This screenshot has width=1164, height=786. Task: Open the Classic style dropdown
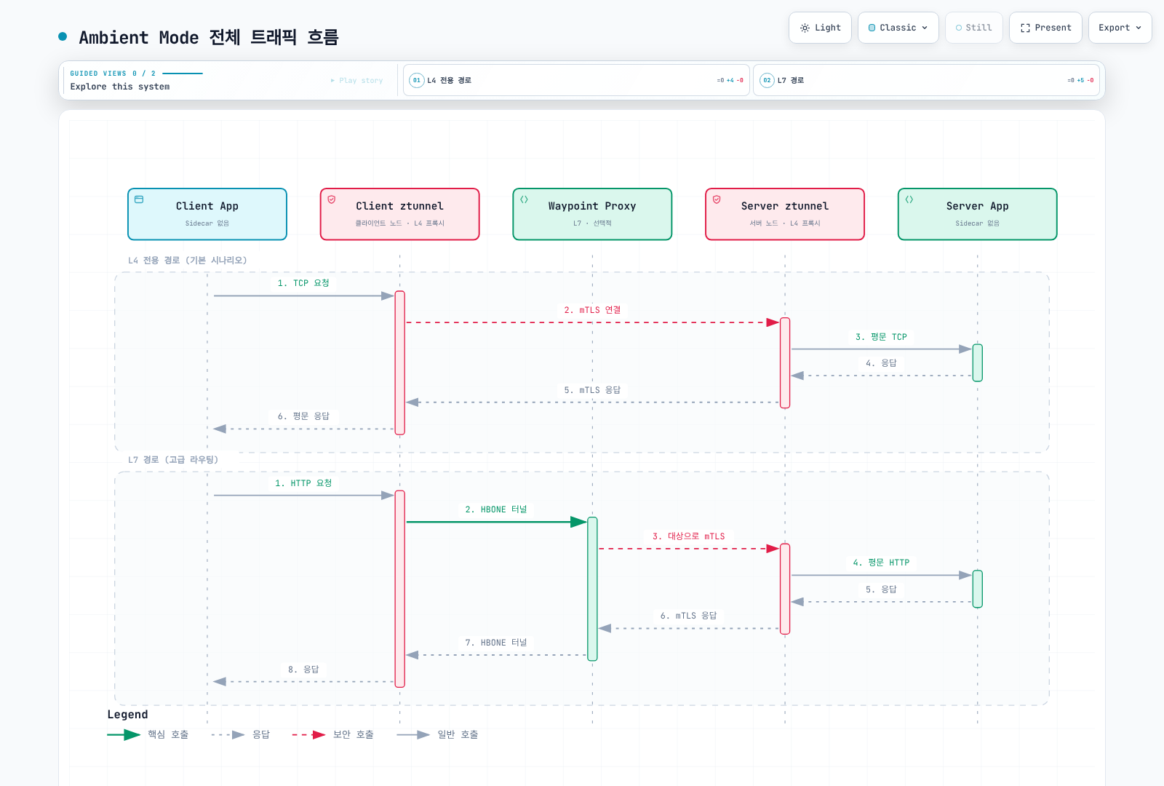pos(898,28)
